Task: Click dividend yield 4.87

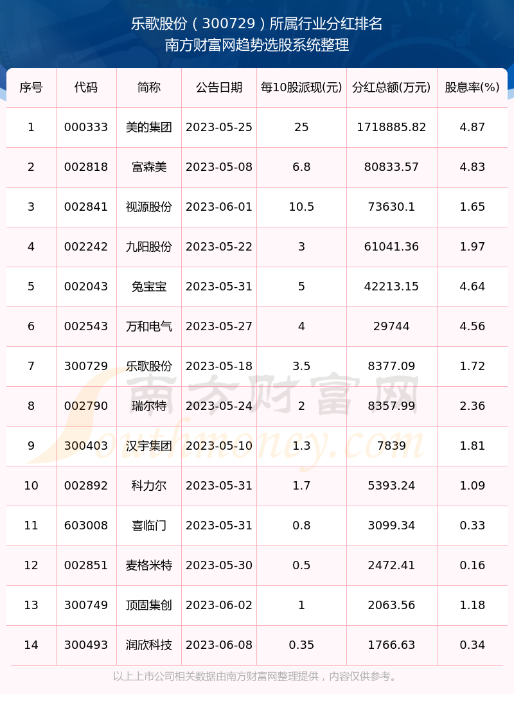Action: (472, 127)
